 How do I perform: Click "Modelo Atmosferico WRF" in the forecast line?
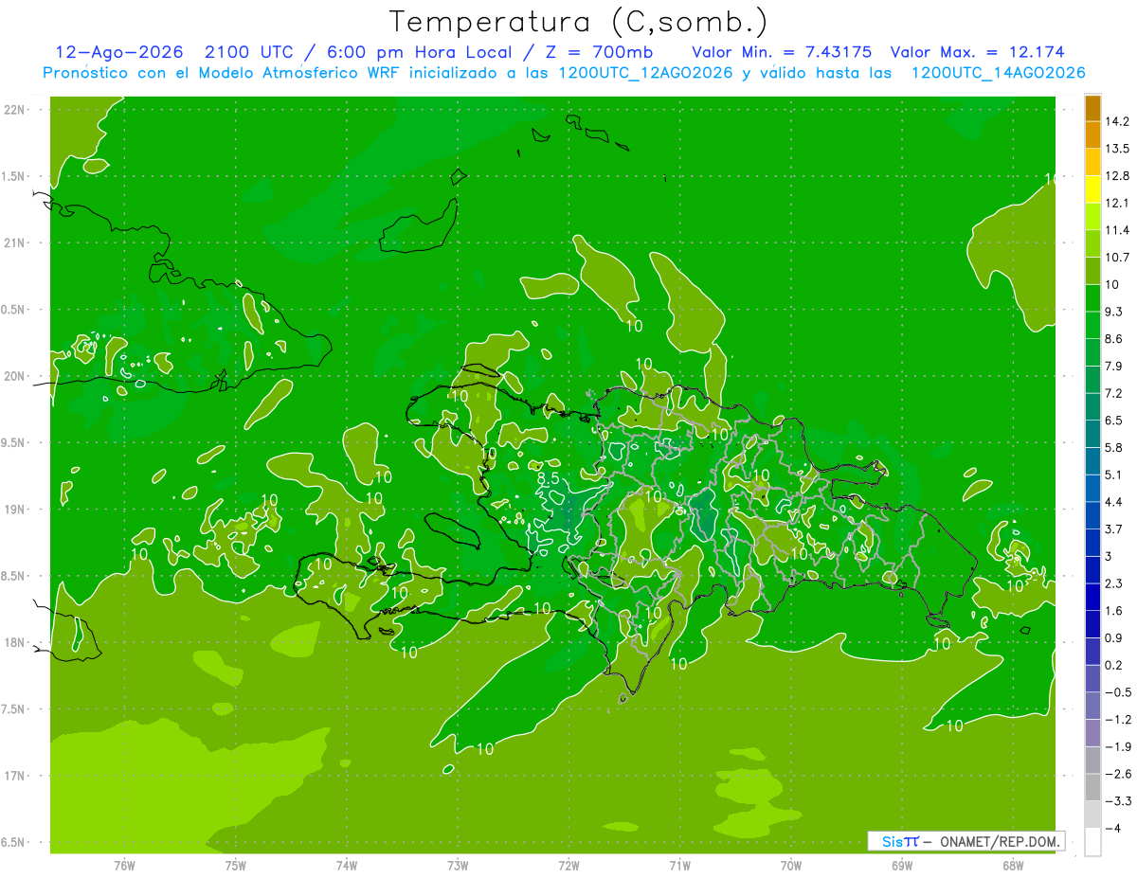click(x=309, y=73)
